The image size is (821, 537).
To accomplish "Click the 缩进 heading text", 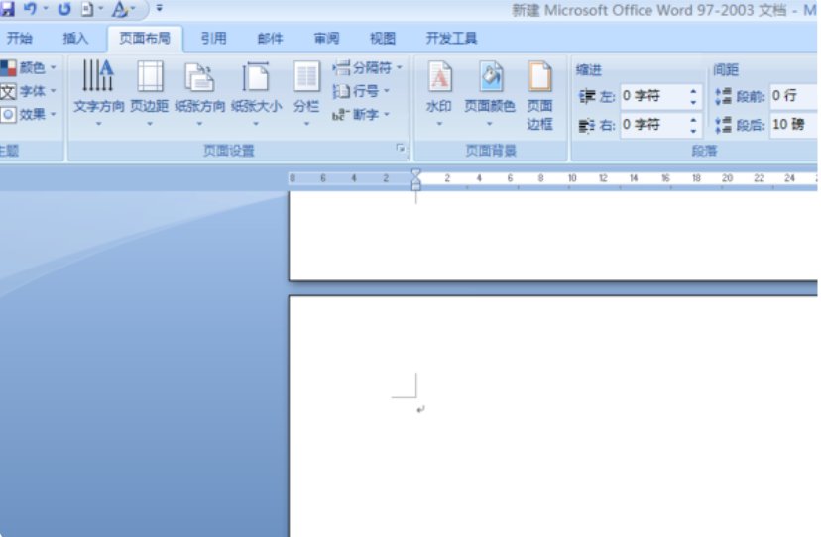I will click(589, 70).
